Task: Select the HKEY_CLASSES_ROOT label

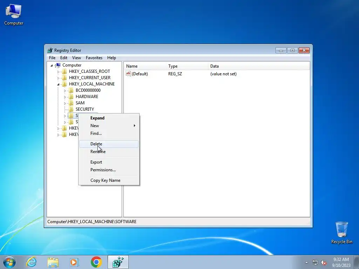Action: click(89, 71)
